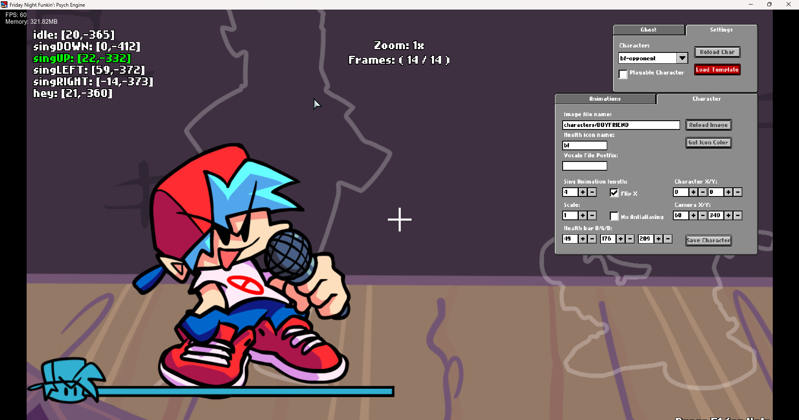
Task: Enable the No Antialiasing checkbox
Action: (614, 216)
